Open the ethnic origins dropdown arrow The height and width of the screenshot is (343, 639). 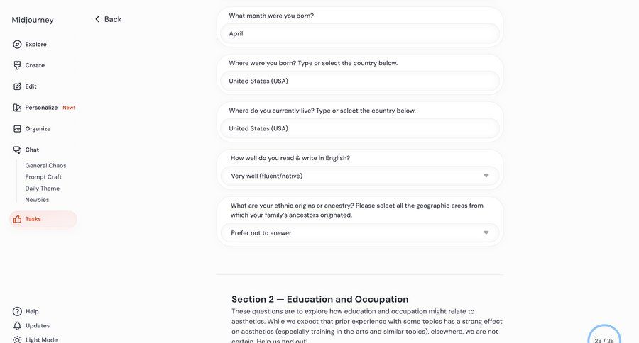pyautogui.click(x=486, y=232)
